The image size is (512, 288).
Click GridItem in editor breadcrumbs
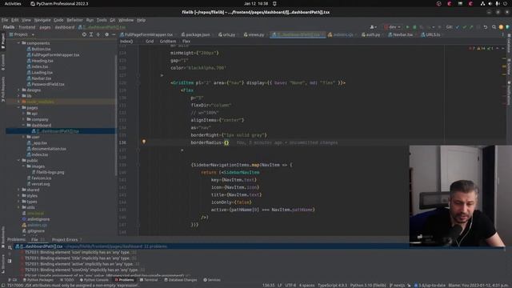coord(168,41)
